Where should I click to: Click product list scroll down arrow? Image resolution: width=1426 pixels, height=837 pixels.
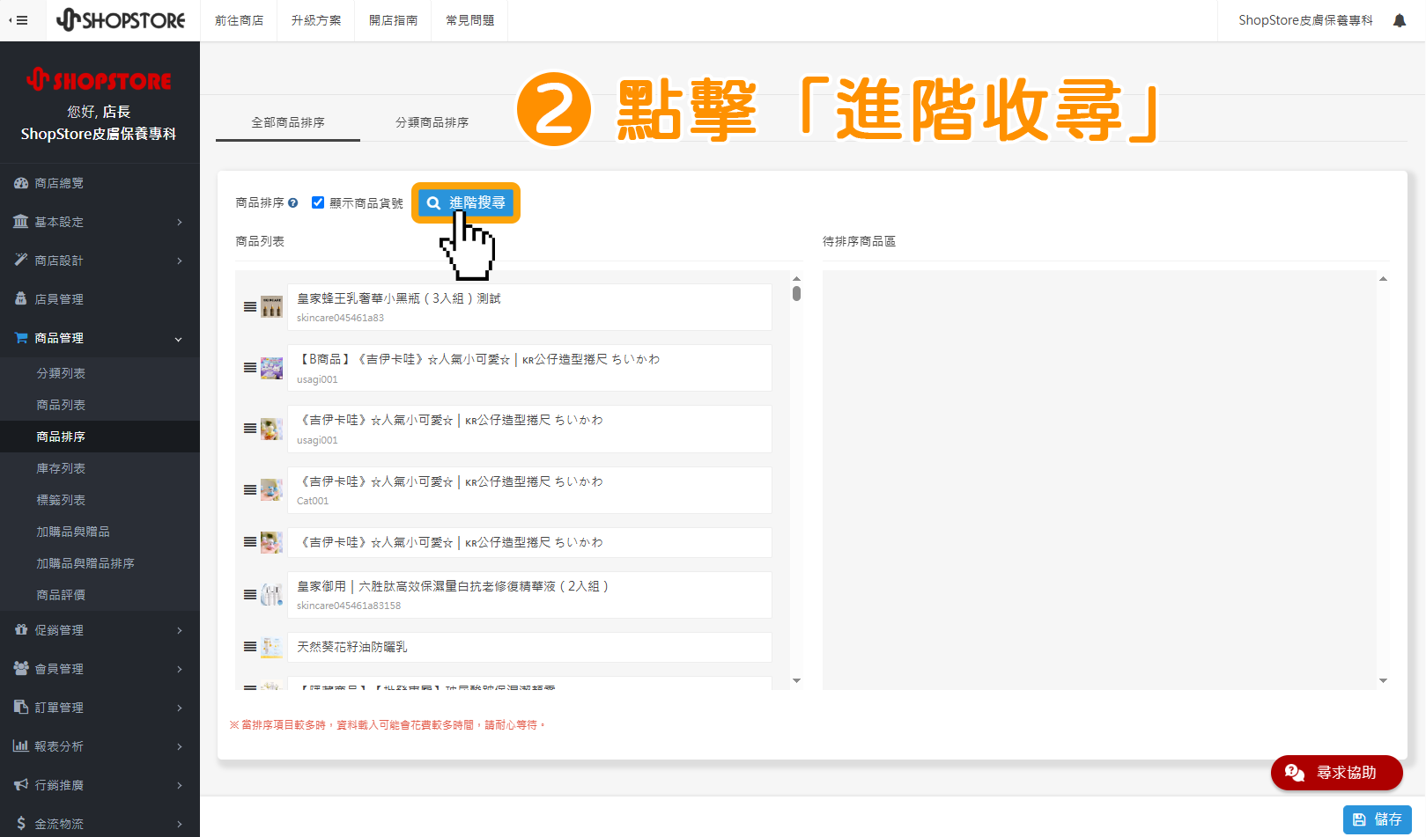click(796, 680)
